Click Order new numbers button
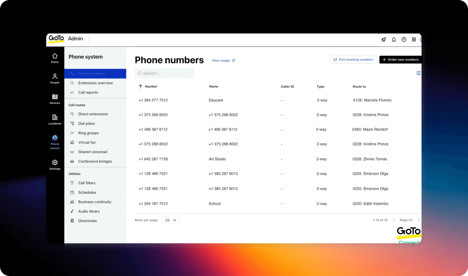This screenshot has width=468, height=276. [x=401, y=59]
